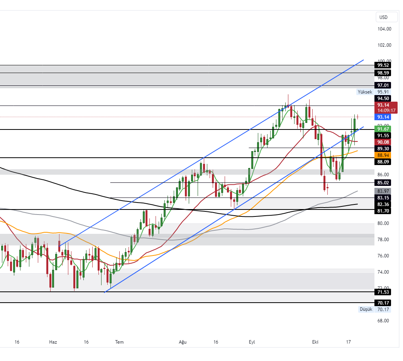
Task: Select the green 91.67 moving average label
Action: pyautogui.click(x=383, y=129)
